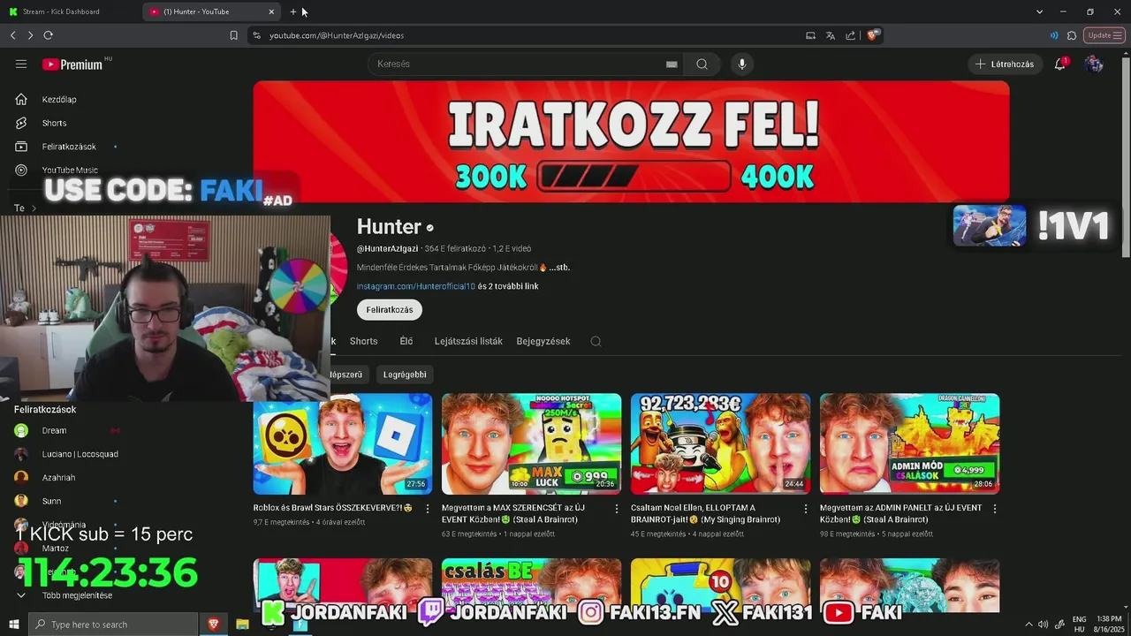Expand Több megjelenítése in subscriptions
The height and width of the screenshot is (636, 1131).
pyautogui.click(x=77, y=595)
